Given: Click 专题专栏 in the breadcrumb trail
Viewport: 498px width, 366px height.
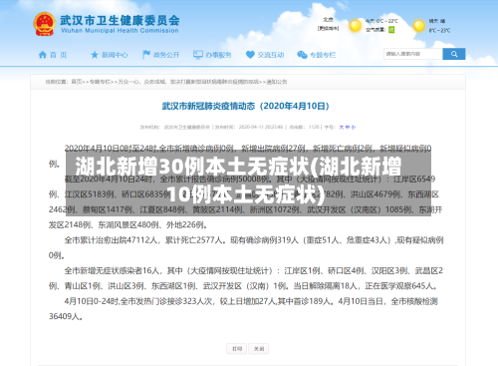Looking at the screenshot, I should coord(100,82).
